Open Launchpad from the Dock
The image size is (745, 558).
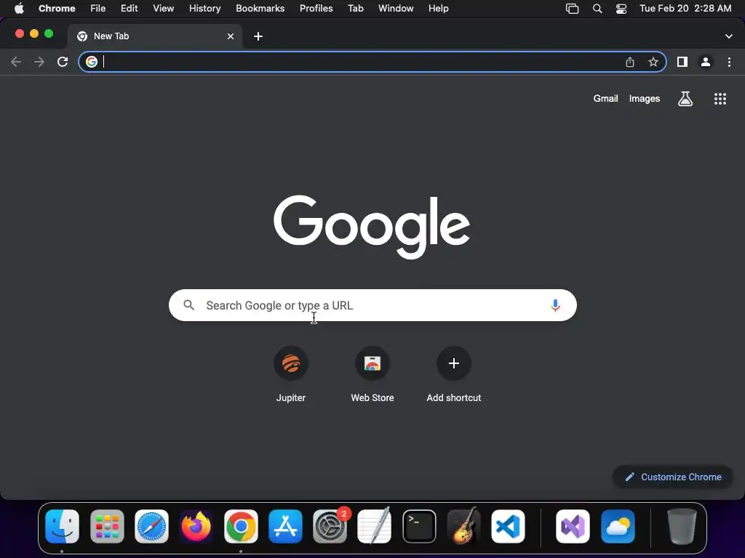[107, 526]
